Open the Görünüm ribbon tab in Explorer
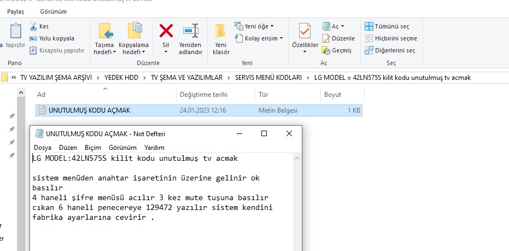The height and width of the screenshot is (251, 509). [x=53, y=11]
